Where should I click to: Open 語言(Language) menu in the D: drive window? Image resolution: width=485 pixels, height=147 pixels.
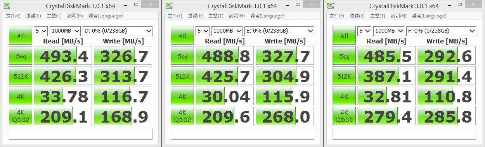pos(105,16)
